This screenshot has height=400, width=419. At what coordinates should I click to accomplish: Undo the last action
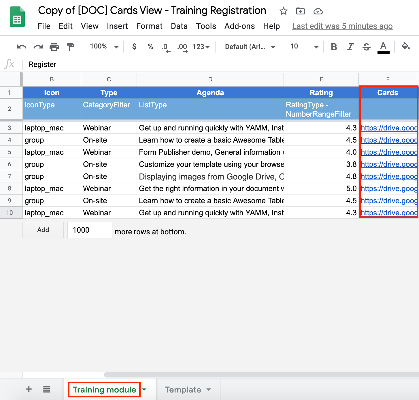tap(22, 46)
